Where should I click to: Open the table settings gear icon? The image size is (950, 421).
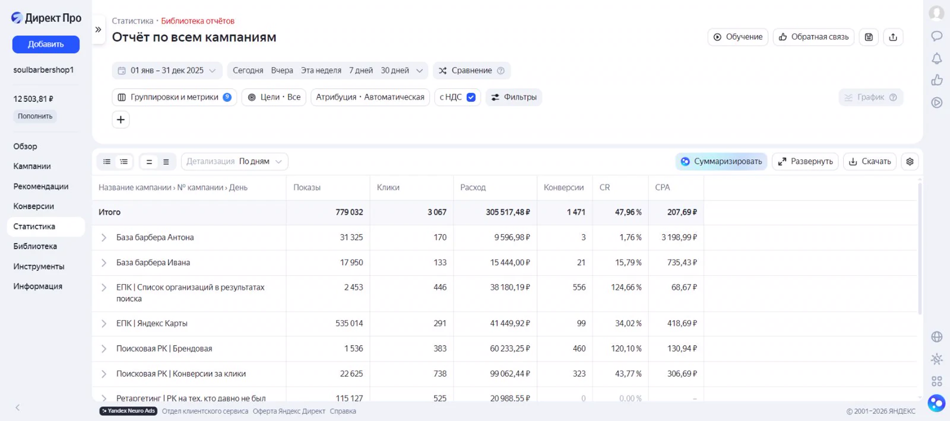910,161
